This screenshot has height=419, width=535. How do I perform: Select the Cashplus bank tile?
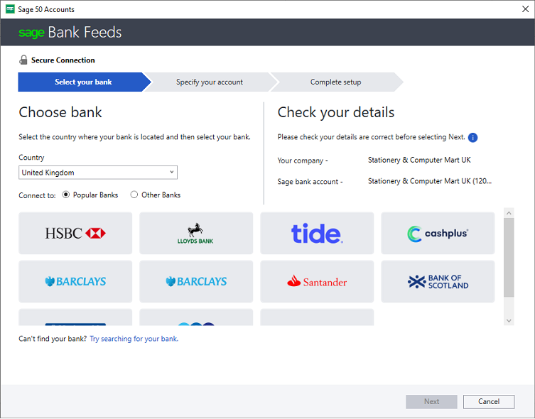(438, 233)
